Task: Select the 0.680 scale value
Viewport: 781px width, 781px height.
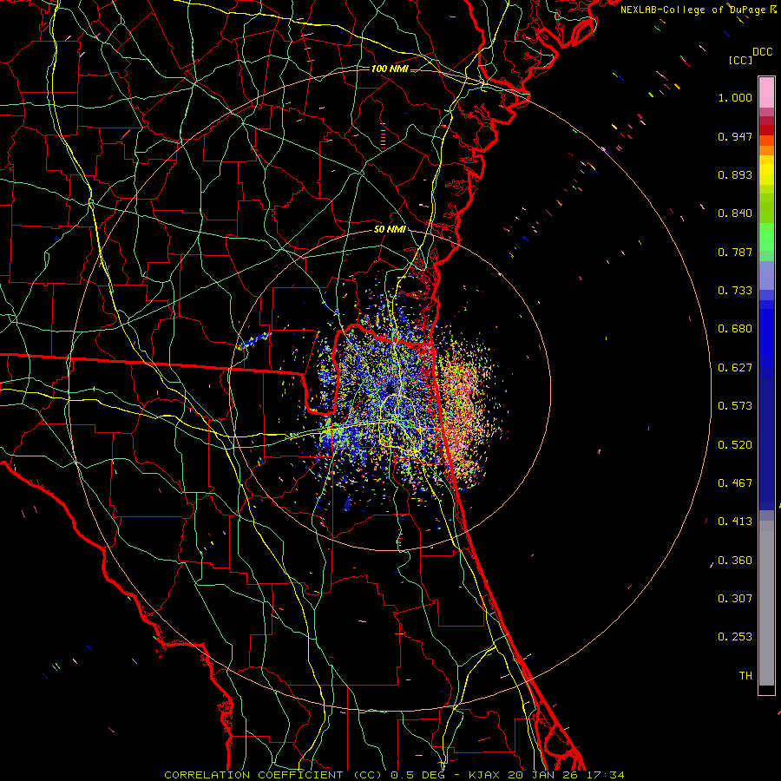Action: (735, 329)
